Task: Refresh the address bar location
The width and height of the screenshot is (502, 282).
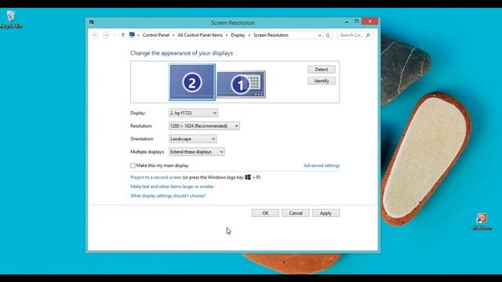Action: click(328, 35)
